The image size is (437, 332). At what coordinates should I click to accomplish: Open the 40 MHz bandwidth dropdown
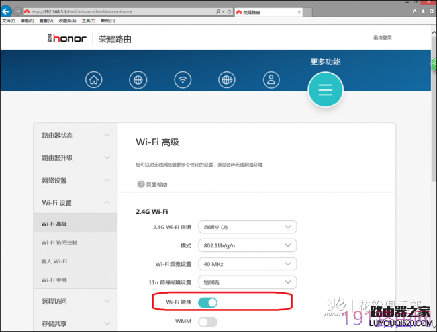point(248,264)
